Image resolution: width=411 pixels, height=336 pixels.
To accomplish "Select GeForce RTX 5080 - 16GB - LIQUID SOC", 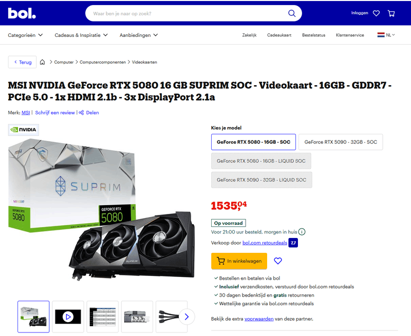I will pos(261,161).
